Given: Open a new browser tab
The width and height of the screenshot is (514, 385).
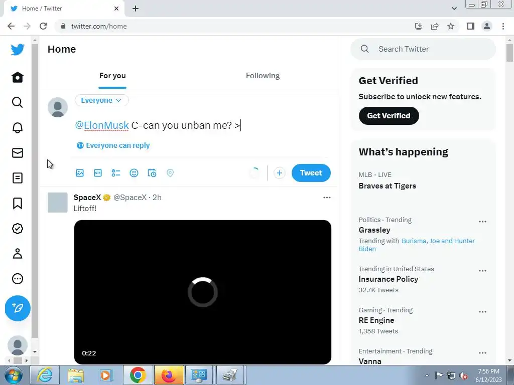Looking at the screenshot, I should pyautogui.click(x=136, y=9).
